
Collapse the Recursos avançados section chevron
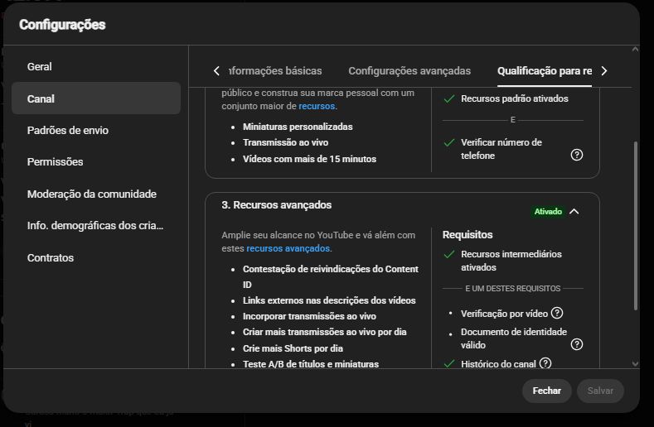(574, 212)
